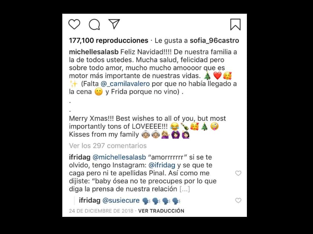This screenshot has height=234, width=313.
Task: Open @michellesalasb mention in comment
Action: tap(119, 157)
